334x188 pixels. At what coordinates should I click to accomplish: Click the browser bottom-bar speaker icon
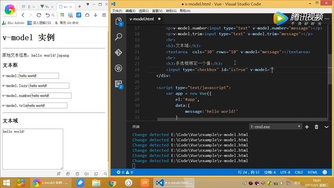(86, 174)
